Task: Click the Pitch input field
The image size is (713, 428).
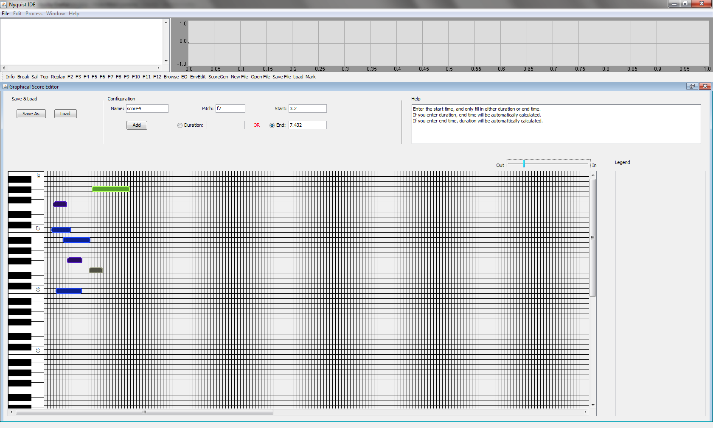Action: (230, 108)
